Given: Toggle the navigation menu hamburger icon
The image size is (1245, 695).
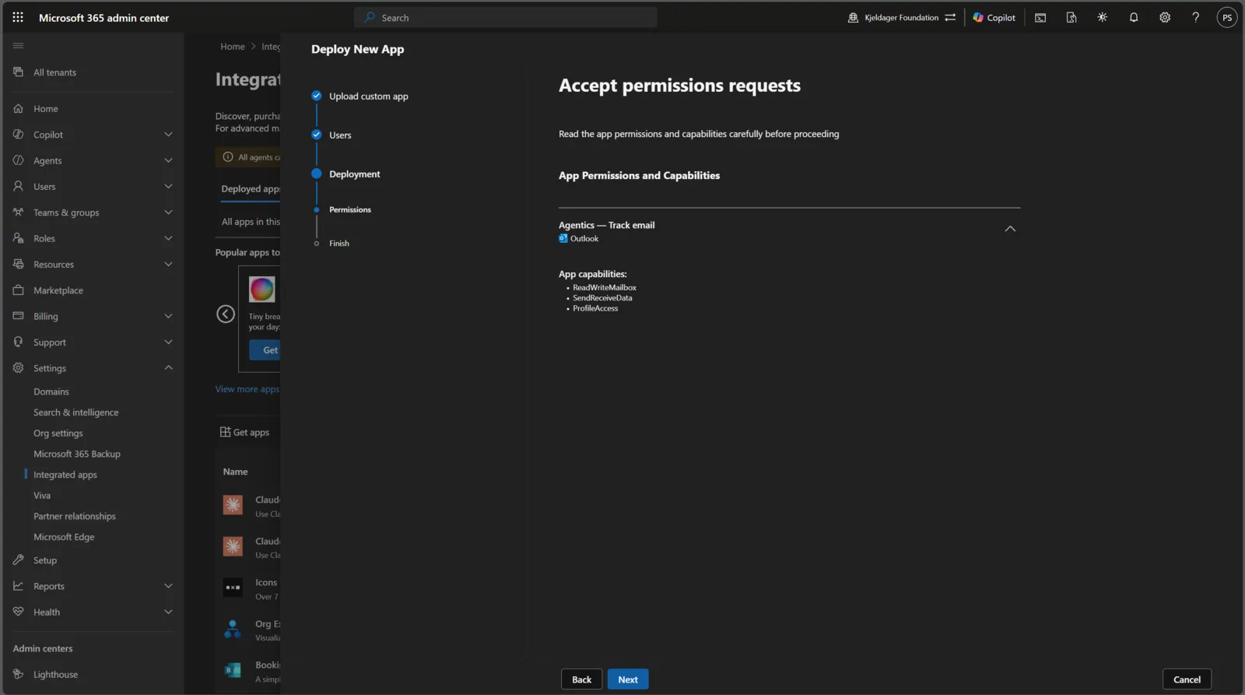Looking at the screenshot, I should click(x=18, y=46).
